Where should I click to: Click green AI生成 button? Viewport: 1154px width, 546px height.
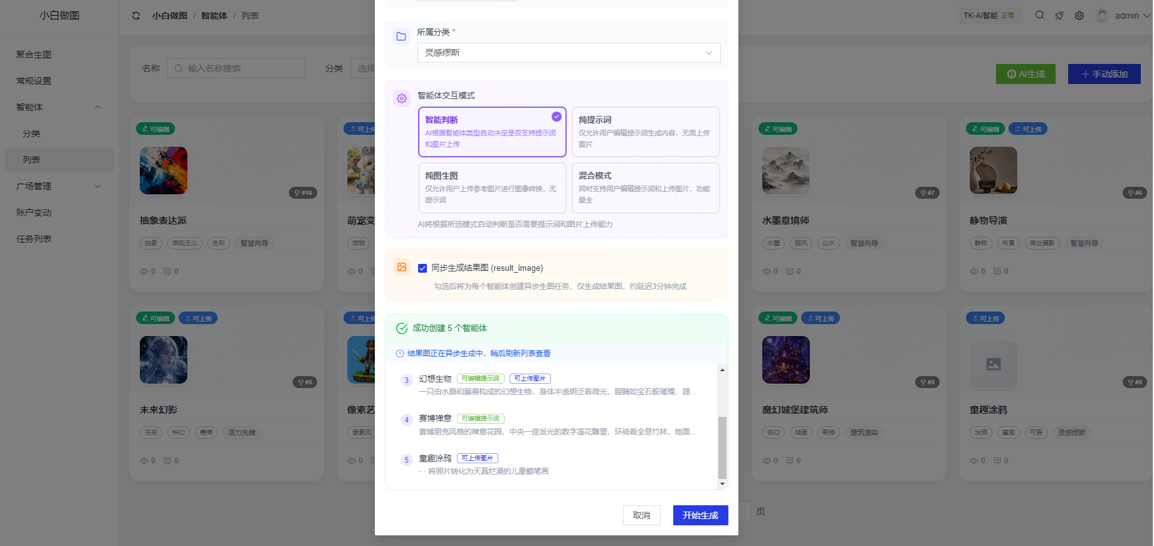[x=1025, y=74]
